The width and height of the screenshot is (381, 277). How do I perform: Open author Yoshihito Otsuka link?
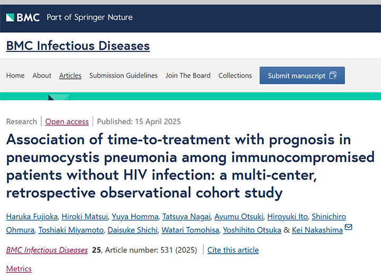(x=252, y=230)
